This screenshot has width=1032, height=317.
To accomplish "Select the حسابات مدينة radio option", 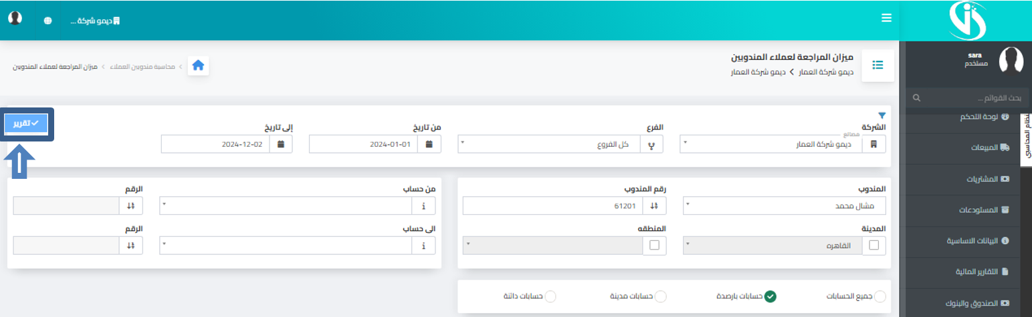I will click(660, 296).
